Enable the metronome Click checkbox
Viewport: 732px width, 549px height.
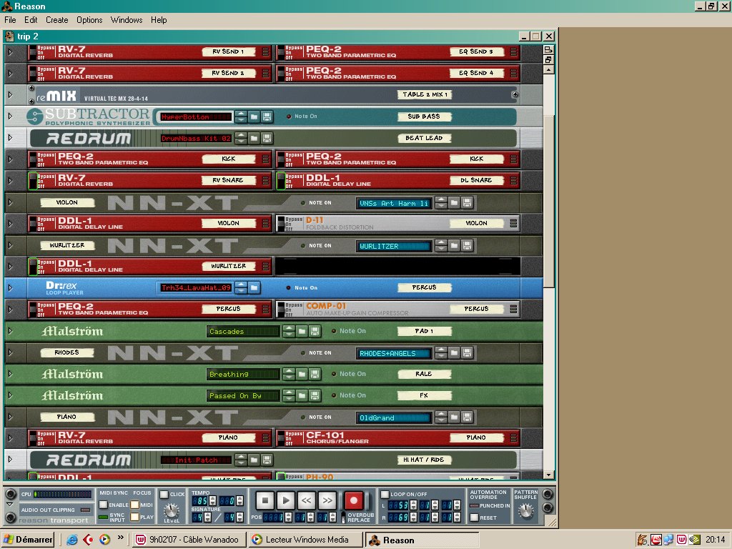click(x=164, y=494)
